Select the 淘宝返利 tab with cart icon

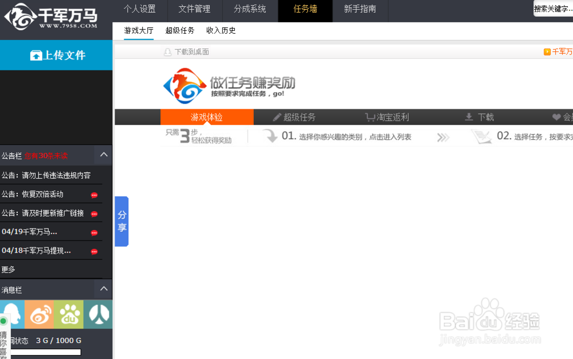[387, 117]
